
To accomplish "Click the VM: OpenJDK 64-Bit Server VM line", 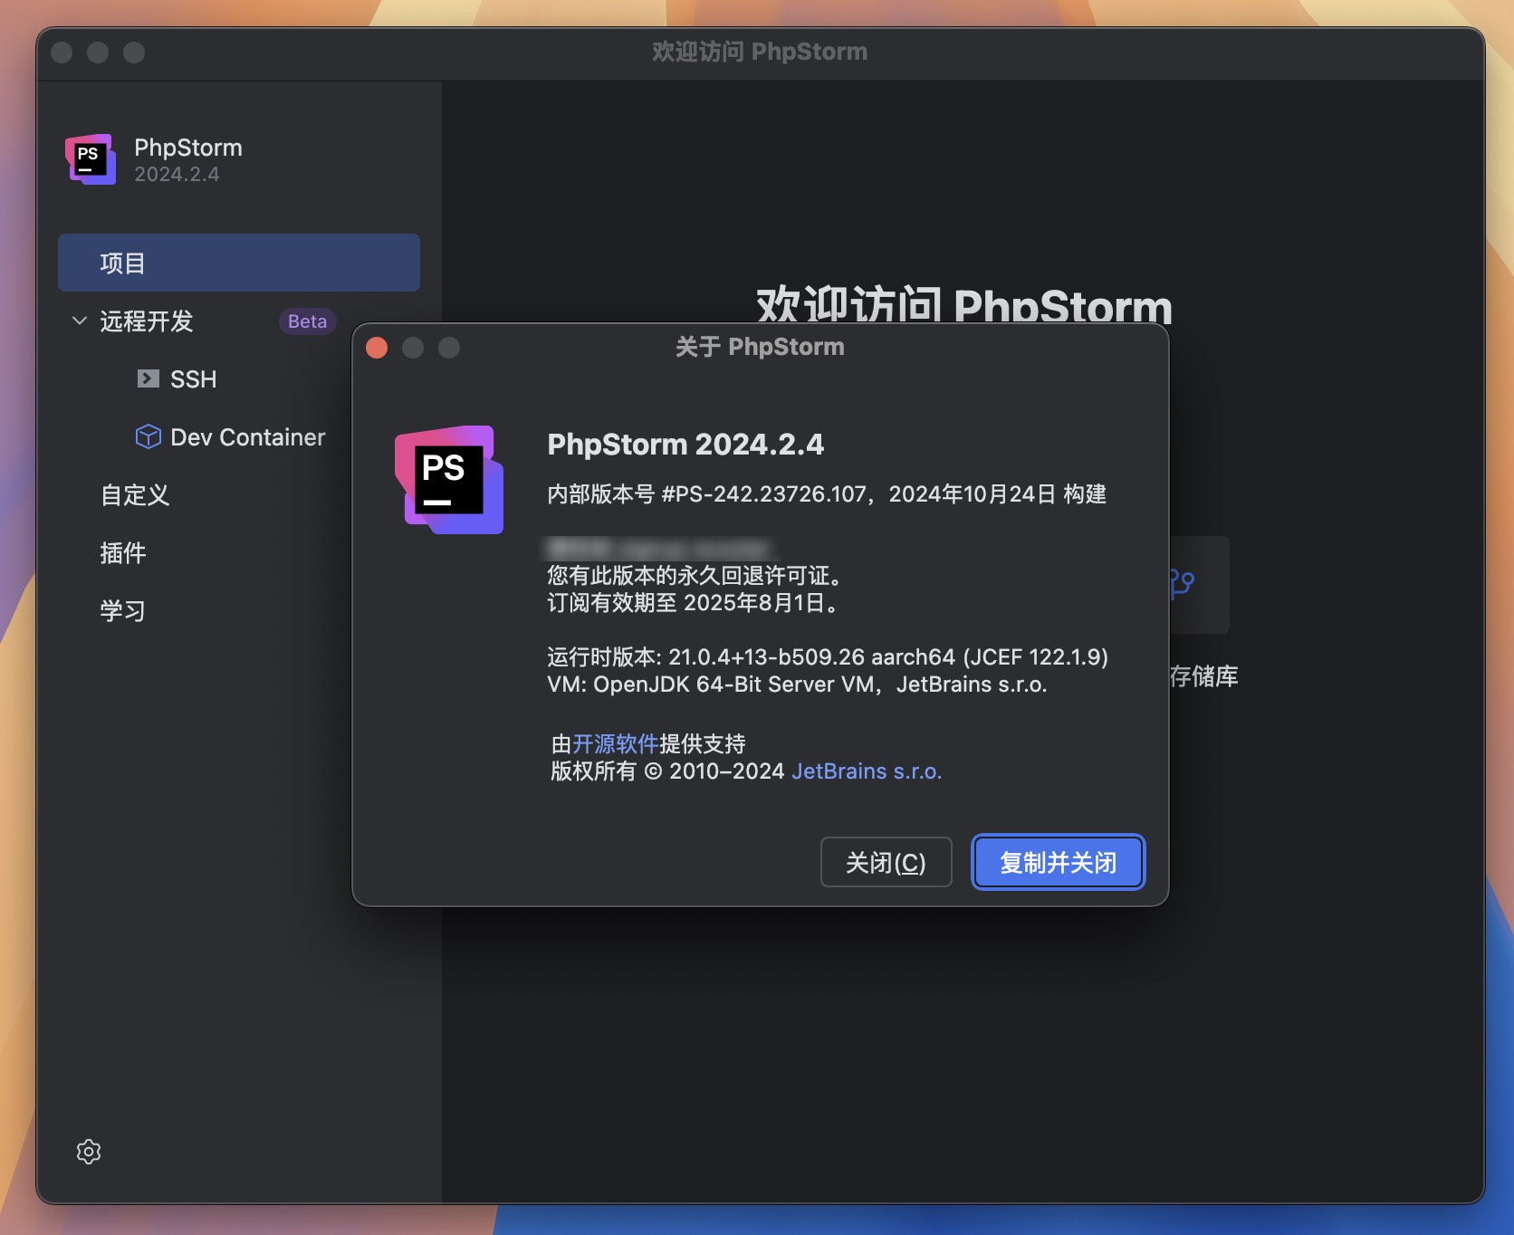I will click(797, 684).
